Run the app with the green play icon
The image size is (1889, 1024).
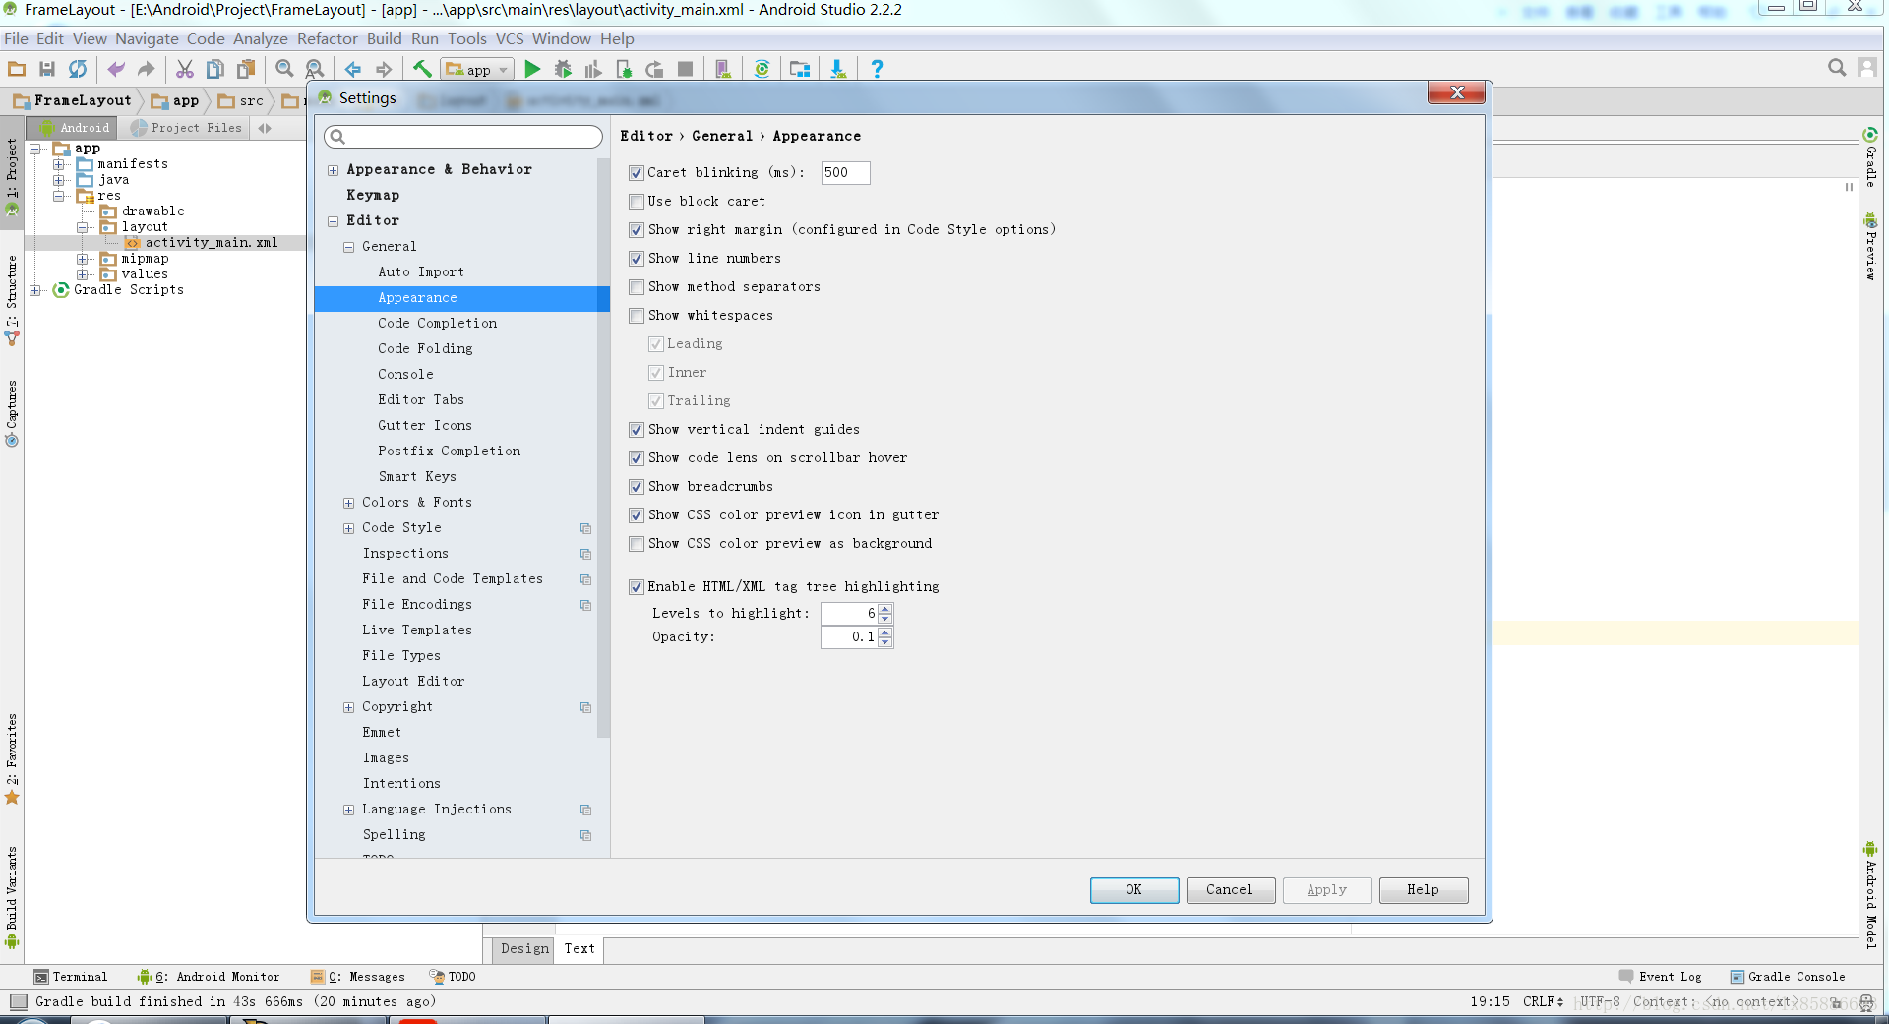click(x=532, y=69)
